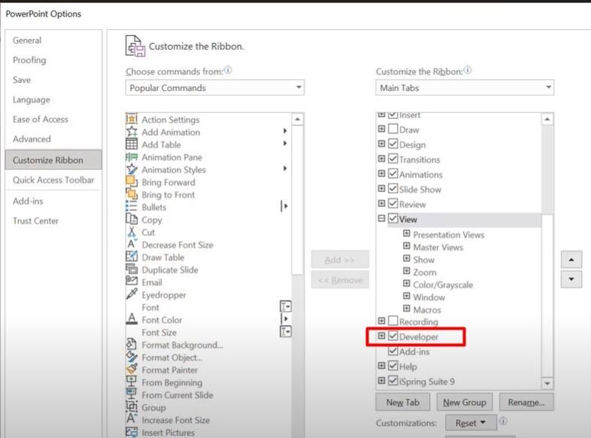Open the Popular Commands dropdown
The image size is (591, 438).
click(215, 87)
